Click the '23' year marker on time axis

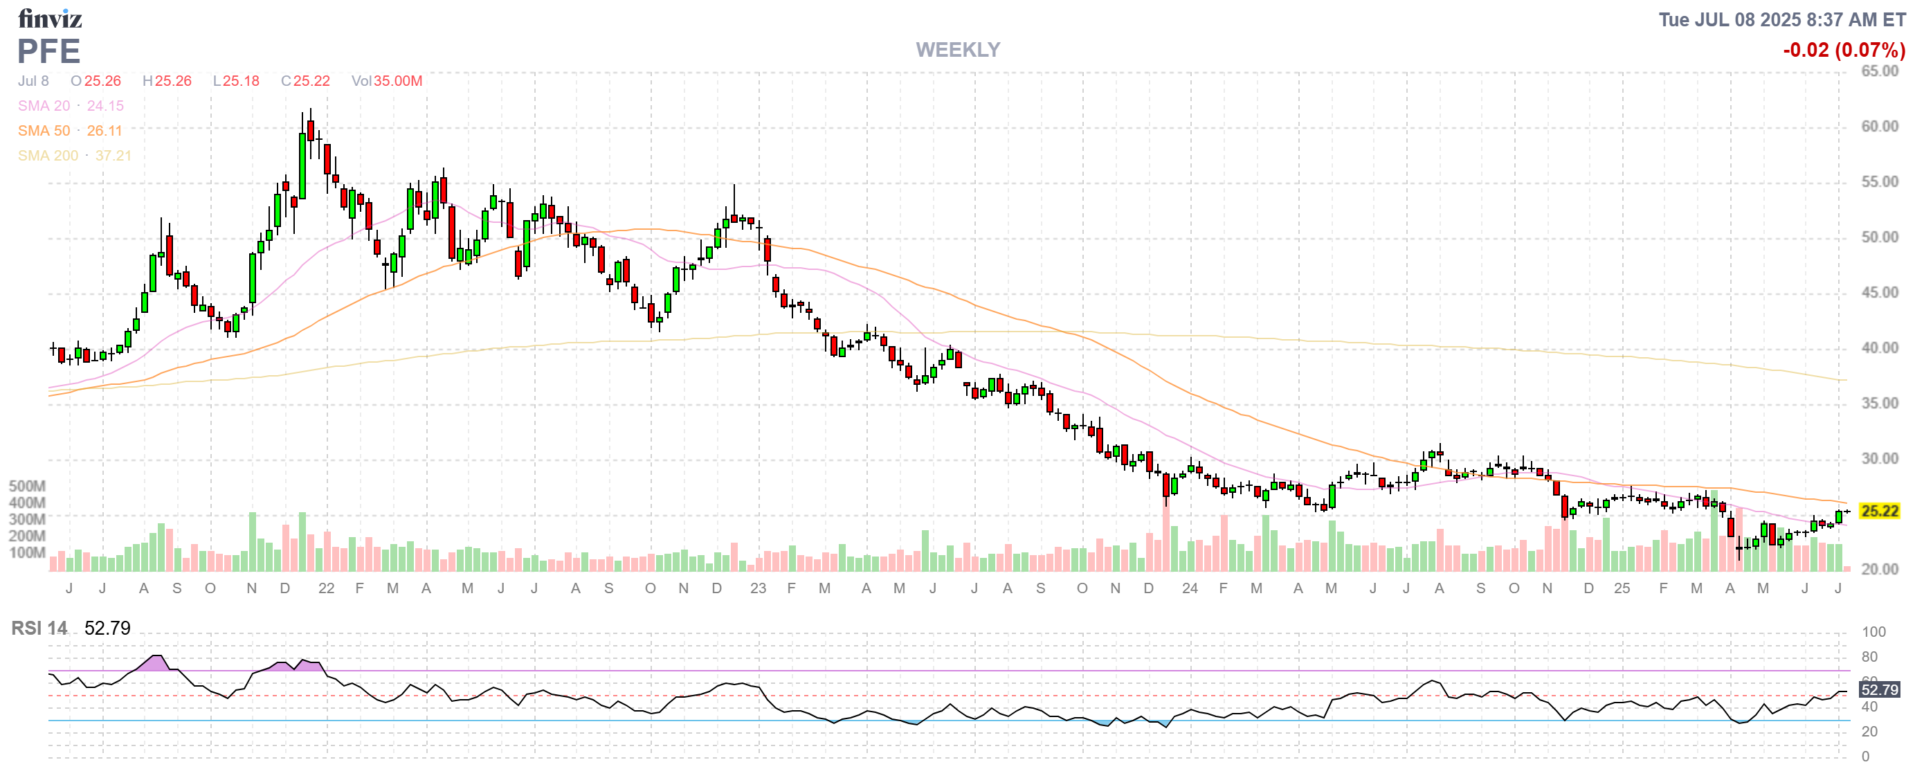point(758,588)
